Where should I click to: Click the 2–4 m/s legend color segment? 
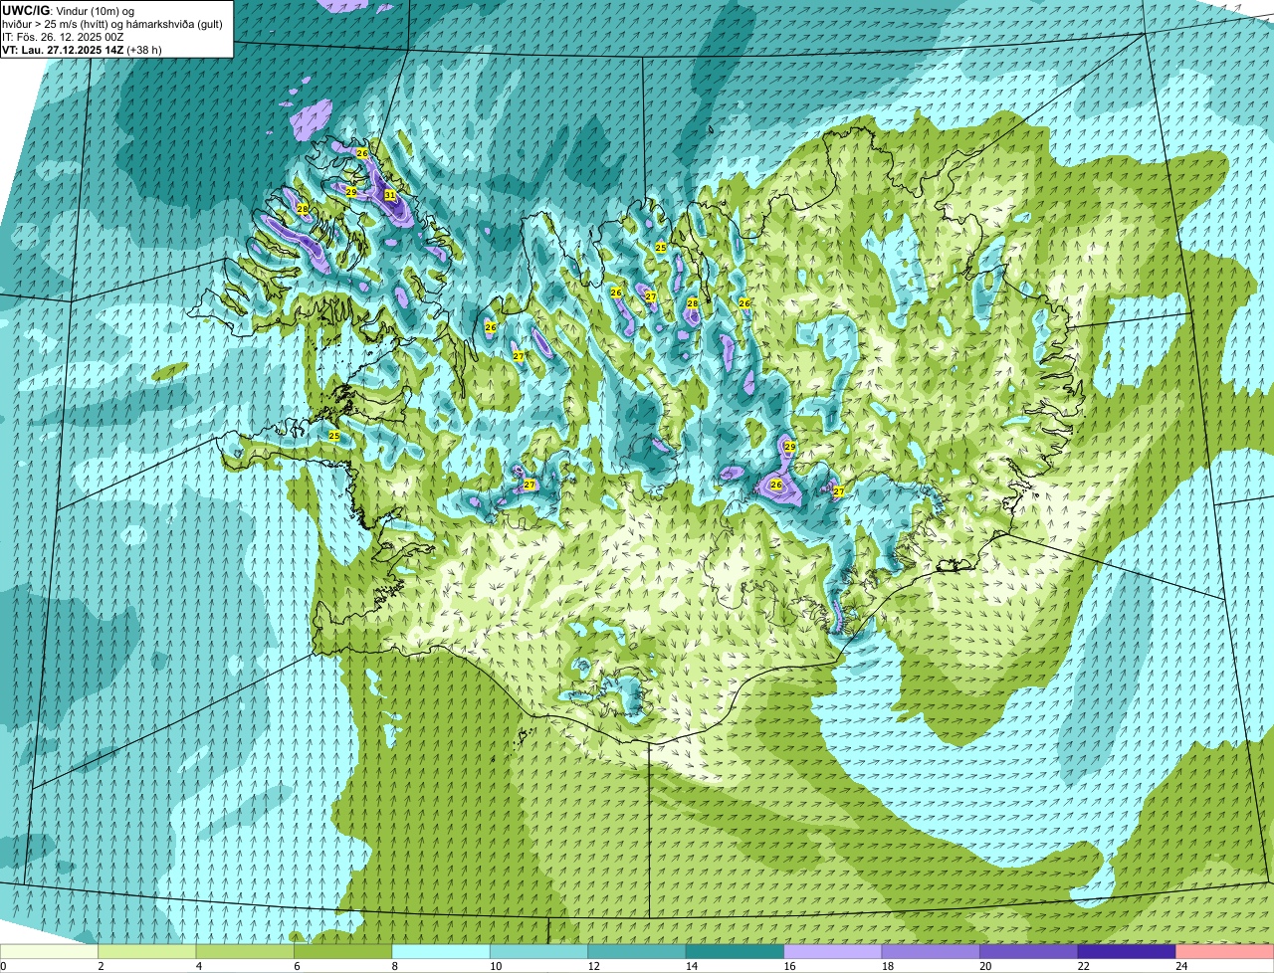tap(147, 951)
